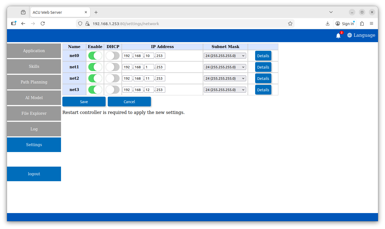Screen dimensions: 385x229
Task: Click net2 third IP octet field 11
Action: 149,78
